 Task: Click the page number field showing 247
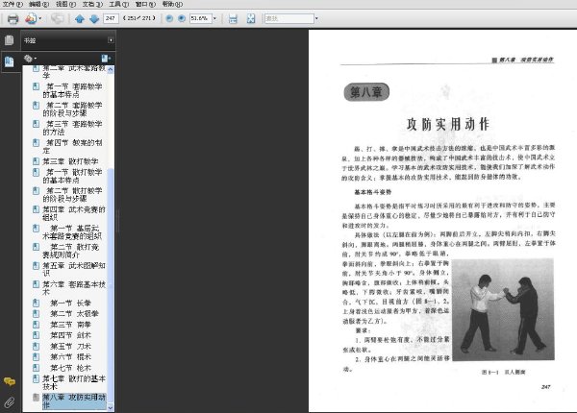[111, 18]
